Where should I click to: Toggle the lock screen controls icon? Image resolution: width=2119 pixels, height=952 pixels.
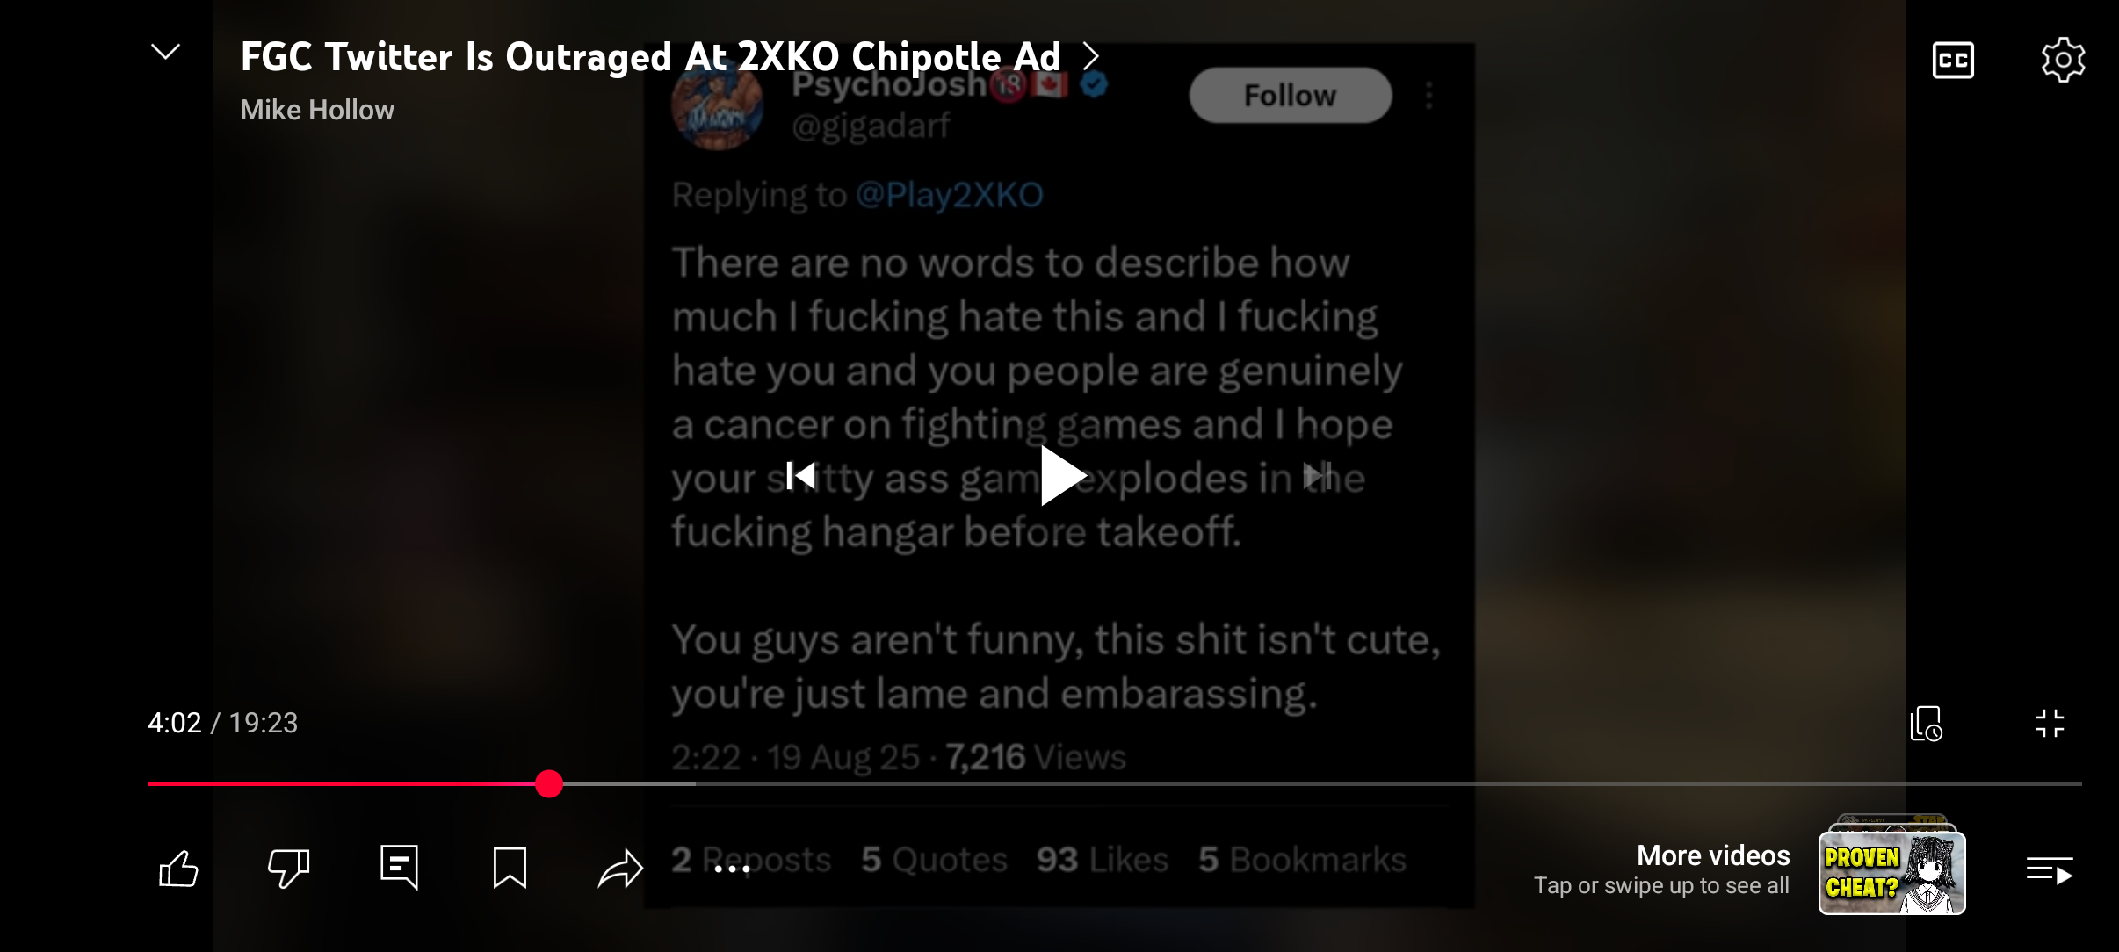click(x=1926, y=724)
